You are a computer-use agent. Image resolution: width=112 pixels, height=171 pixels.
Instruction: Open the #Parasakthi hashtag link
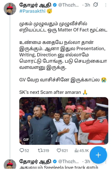[32, 11]
